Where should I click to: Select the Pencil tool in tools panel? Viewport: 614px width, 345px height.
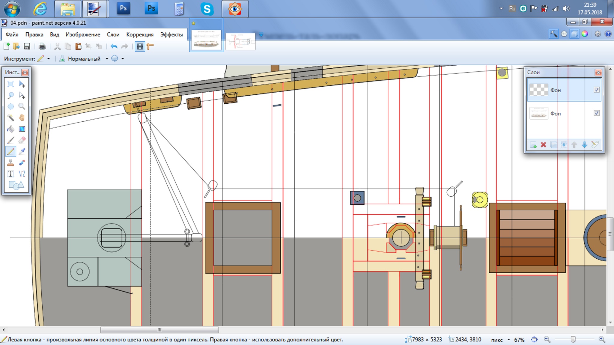tap(10, 151)
